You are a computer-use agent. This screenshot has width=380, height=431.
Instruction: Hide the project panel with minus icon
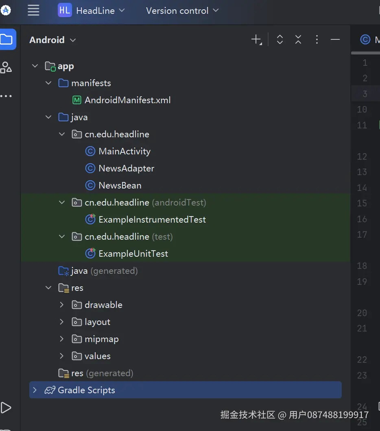[335, 39]
